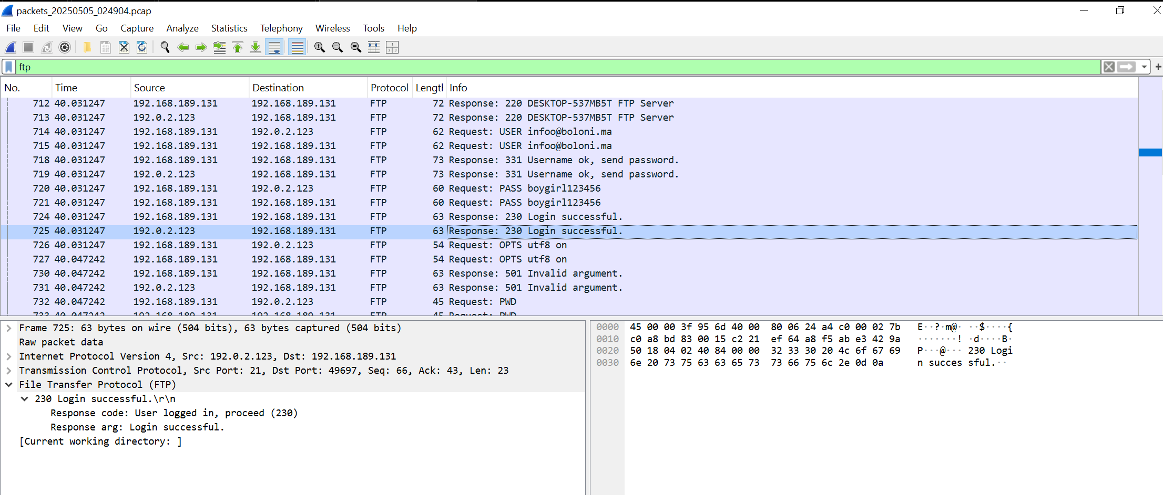Open the Wireless menu
Screen dimensions: 1163x495
(x=332, y=28)
